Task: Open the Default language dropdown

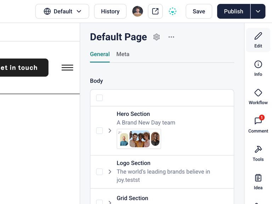Action: click(62, 11)
